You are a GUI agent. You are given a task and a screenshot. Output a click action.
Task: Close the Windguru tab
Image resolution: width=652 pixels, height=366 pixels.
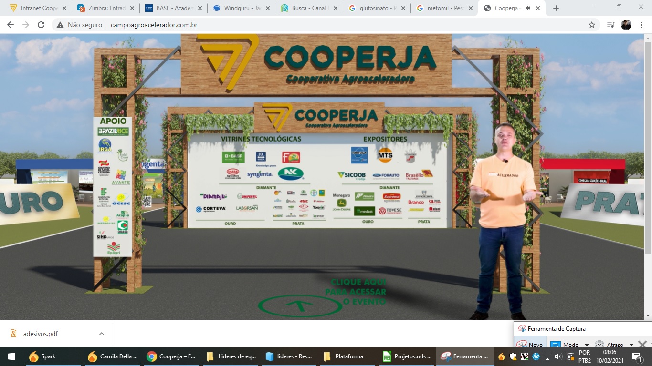(268, 8)
